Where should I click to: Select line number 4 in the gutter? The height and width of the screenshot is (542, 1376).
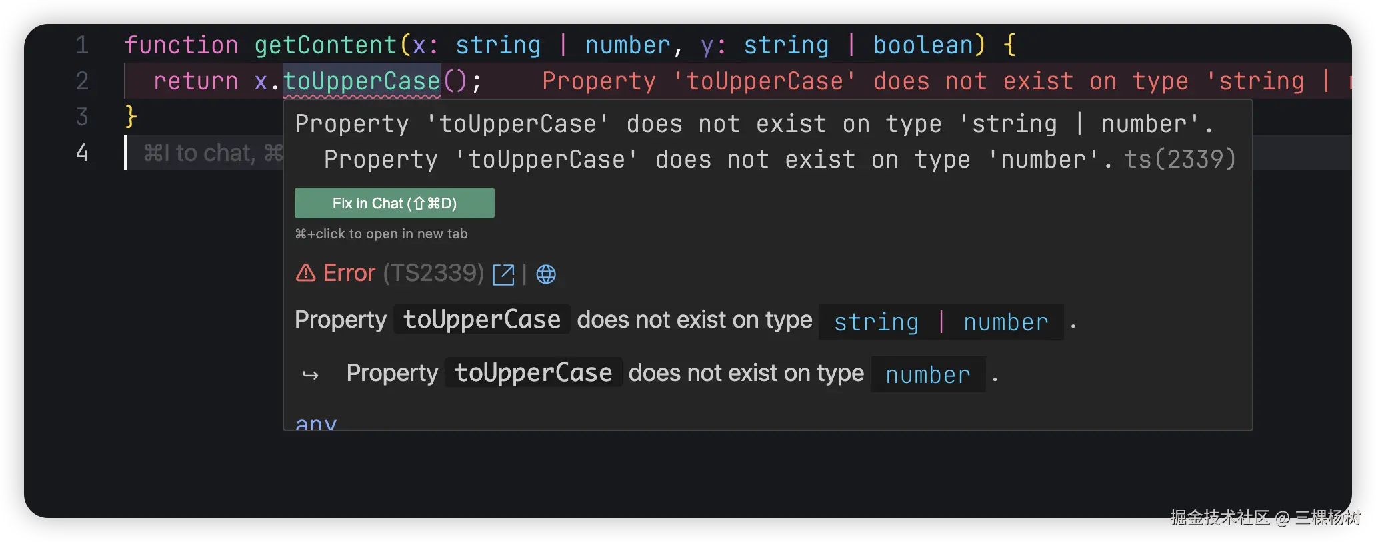(x=82, y=153)
